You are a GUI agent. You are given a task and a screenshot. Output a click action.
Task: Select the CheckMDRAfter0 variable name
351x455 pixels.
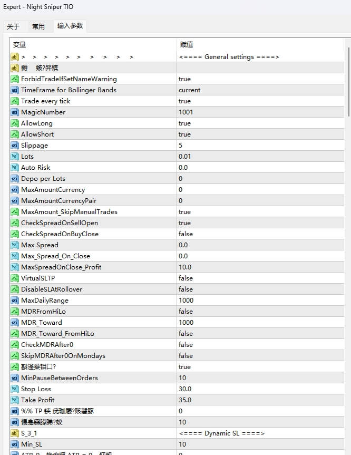[x=47, y=345]
